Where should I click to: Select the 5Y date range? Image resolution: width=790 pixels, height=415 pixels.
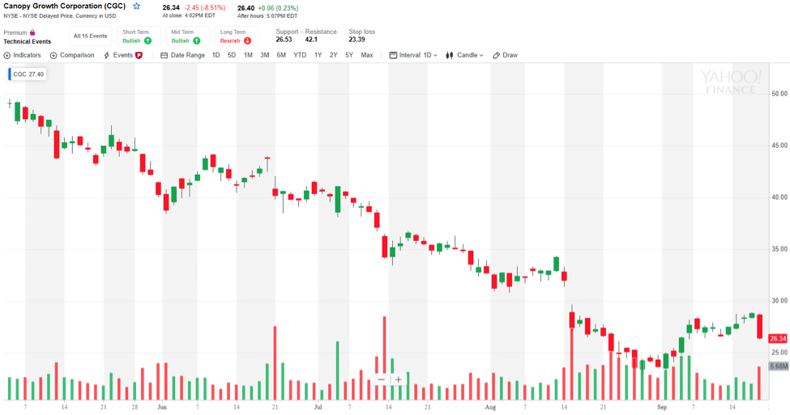[349, 55]
